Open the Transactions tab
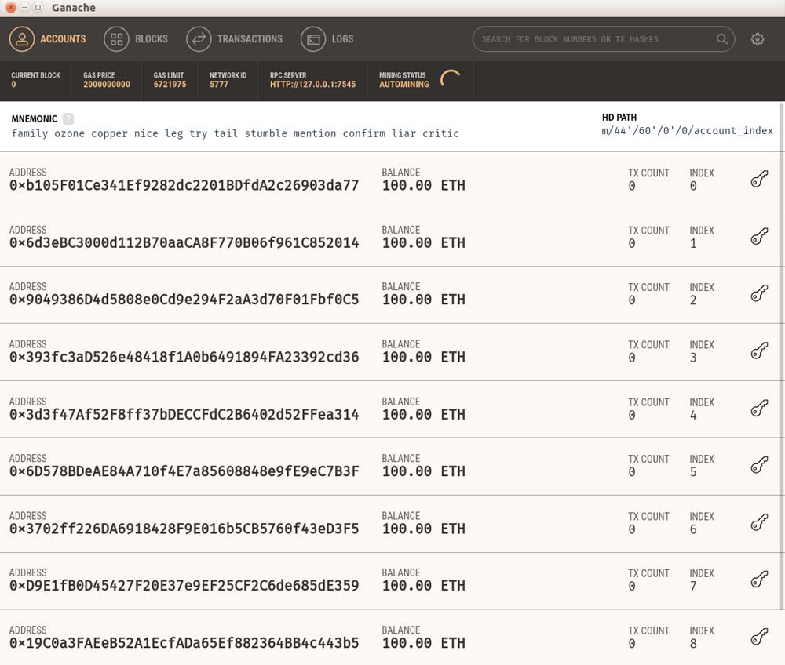This screenshot has width=785, height=665. click(234, 39)
